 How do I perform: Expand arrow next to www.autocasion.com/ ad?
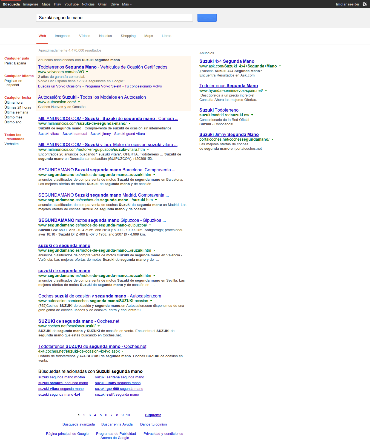[79, 102]
